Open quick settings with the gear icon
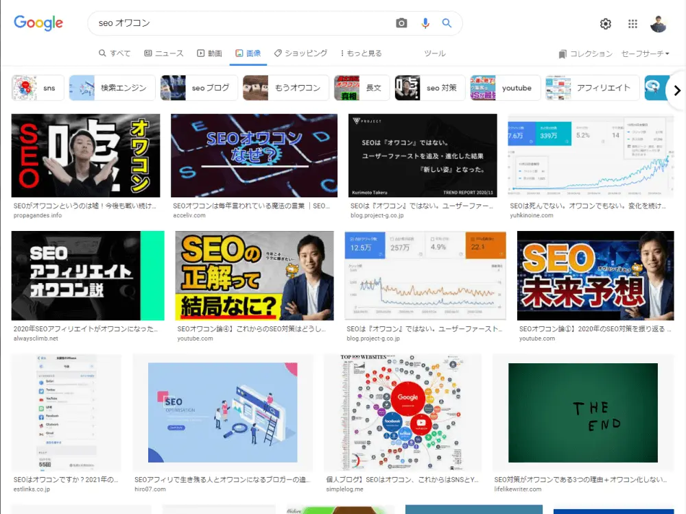This screenshot has height=514, width=686. pyautogui.click(x=605, y=23)
